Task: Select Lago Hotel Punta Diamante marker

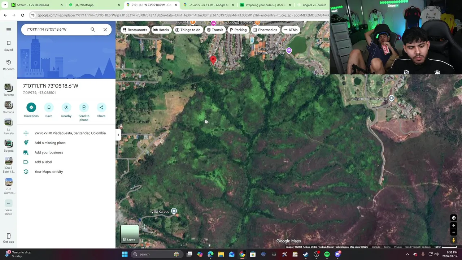Action: [x=289, y=51]
